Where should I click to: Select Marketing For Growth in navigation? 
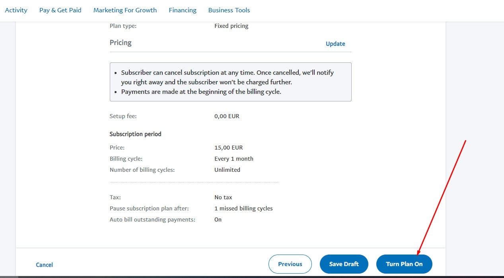point(125,10)
